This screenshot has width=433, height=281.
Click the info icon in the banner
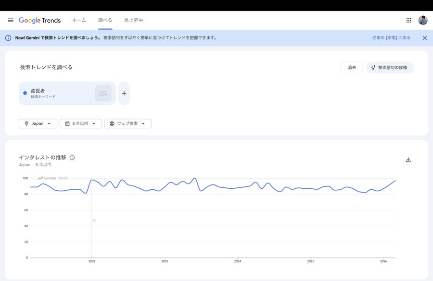pos(8,38)
